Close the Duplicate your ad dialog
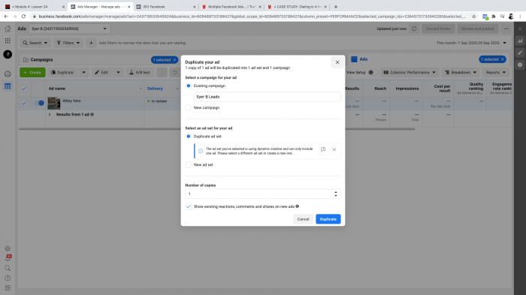Screen dimensions: 526x295 [337, 62]
